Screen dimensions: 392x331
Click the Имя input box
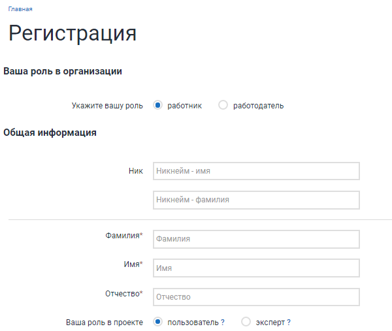[x=256, y=268]
